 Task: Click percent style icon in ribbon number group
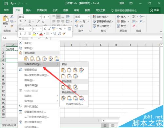84,21
